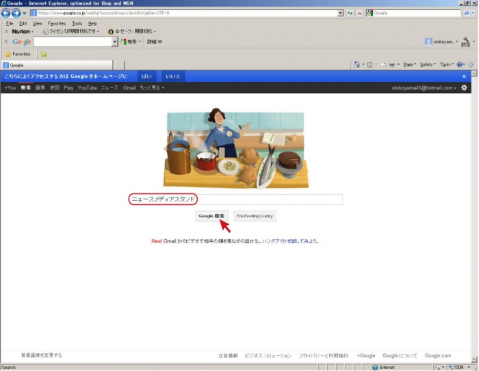
Task: Open the Safety dropdown in command bar
Action: [428, 65]
